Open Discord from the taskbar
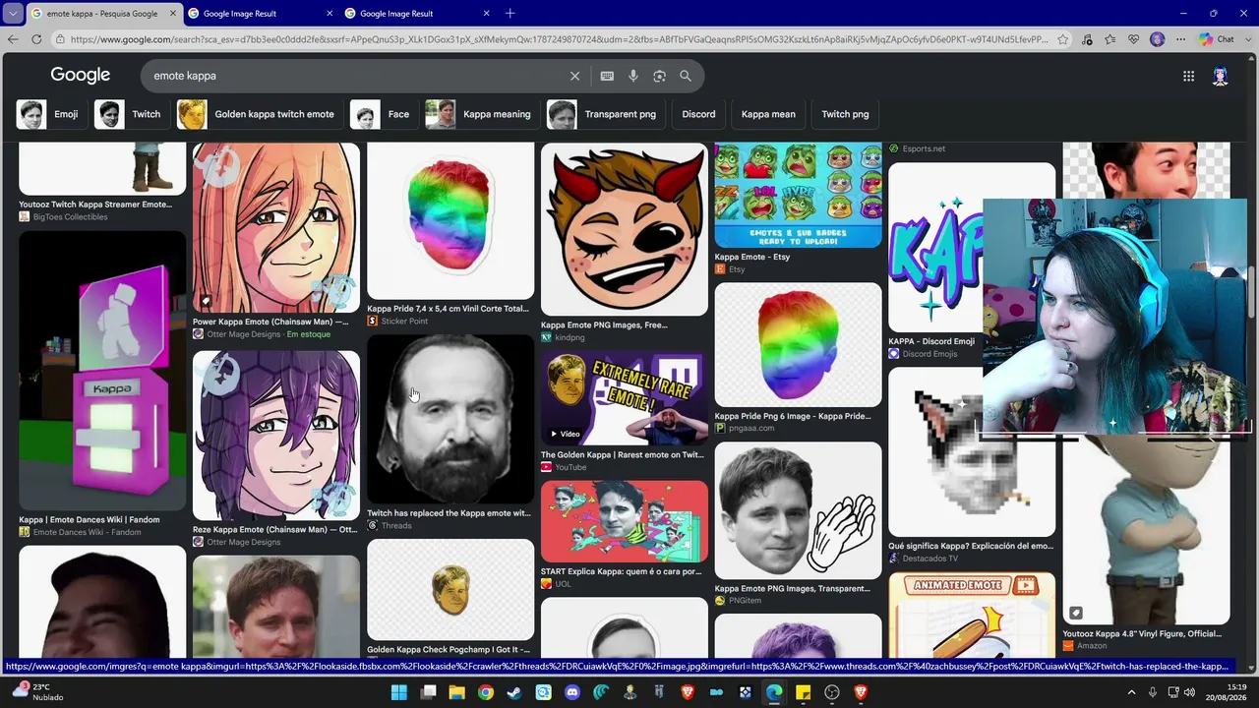 572,692
